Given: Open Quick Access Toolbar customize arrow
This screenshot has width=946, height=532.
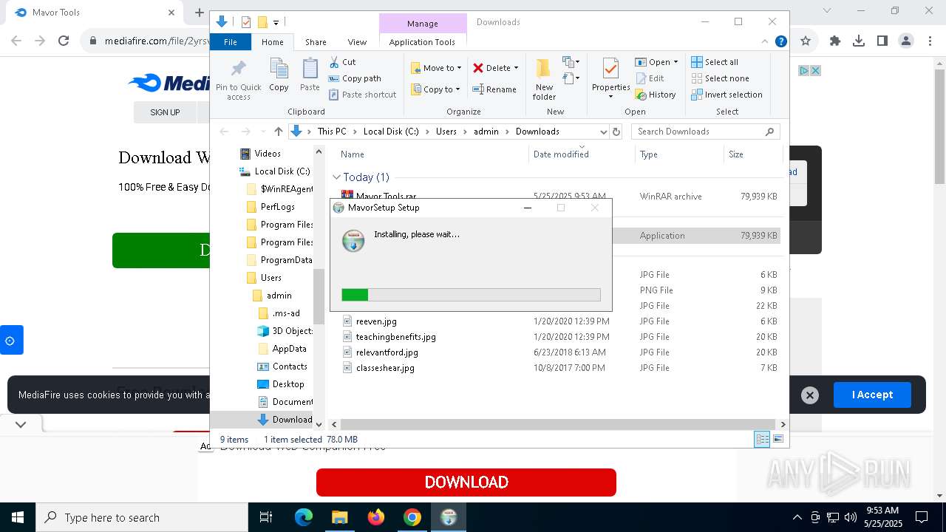Looking at the screenshot, I should (x=276, y=23).
